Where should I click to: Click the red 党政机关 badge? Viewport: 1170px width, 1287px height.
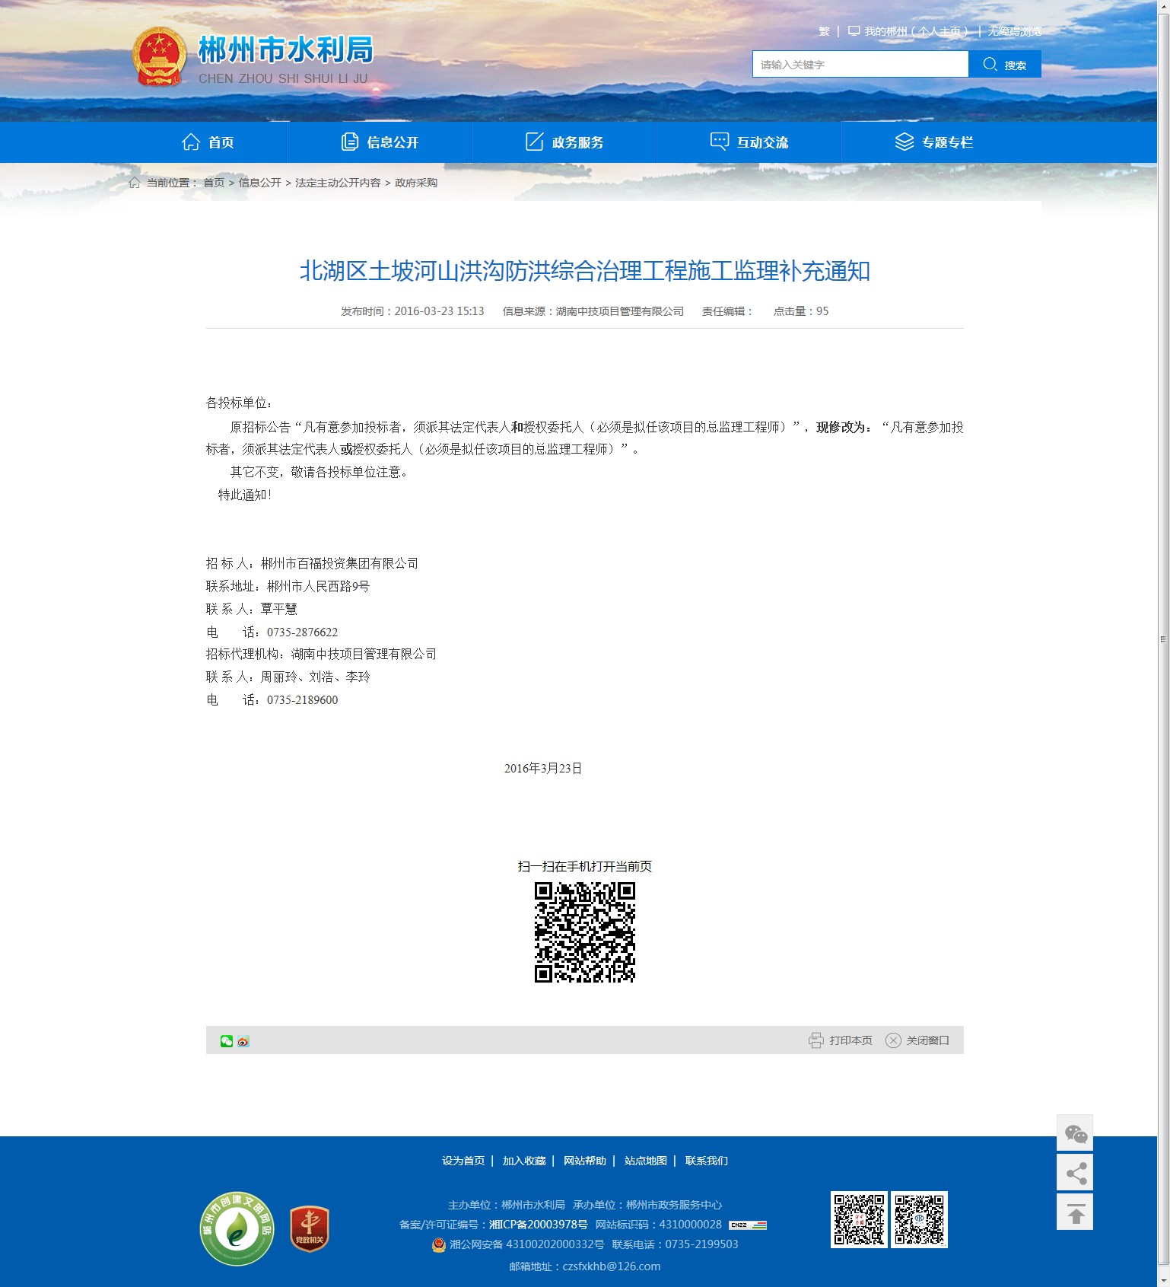pyautogui.click(x=310, y=1229)
